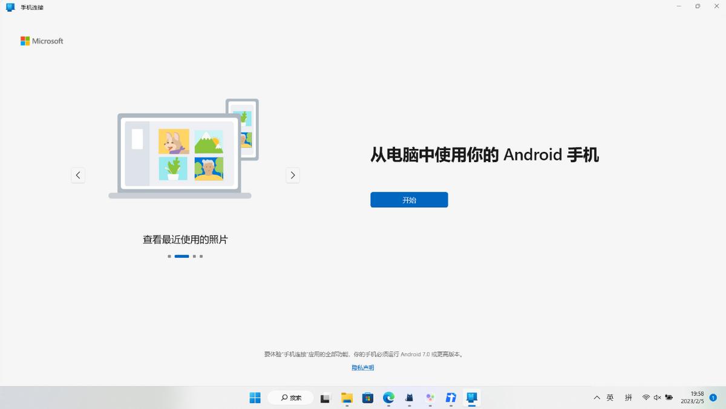
Task: Expand the hidden system tray icons chevron
Action: (597, 398)
